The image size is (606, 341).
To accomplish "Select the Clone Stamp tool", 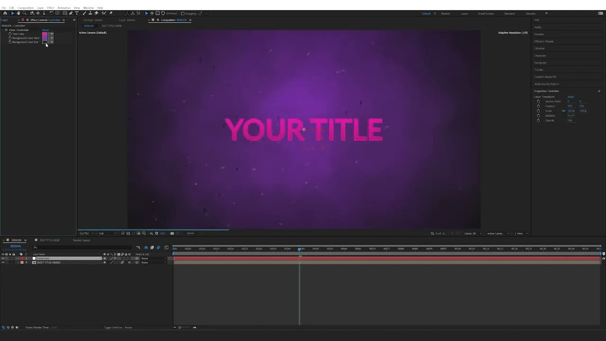I will (x=90, y=13).
